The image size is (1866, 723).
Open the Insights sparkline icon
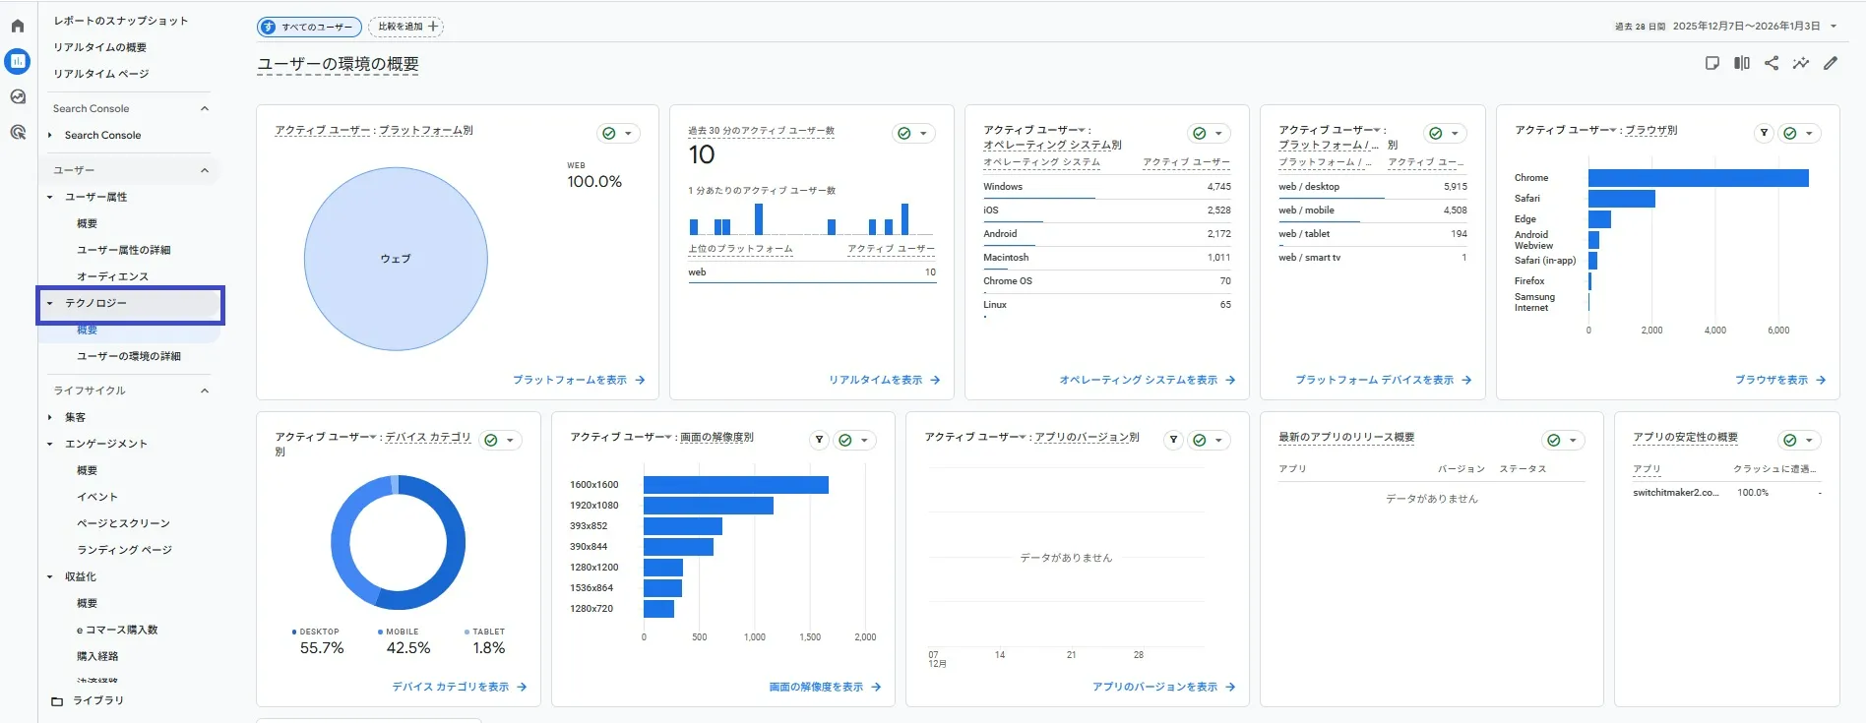click(x=1800, y=63)
